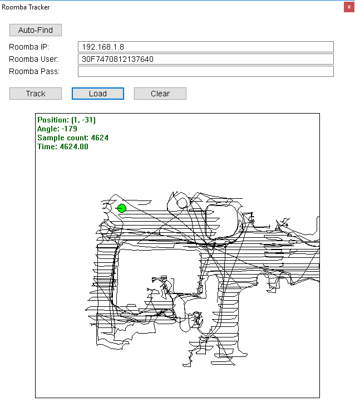Click the "Roomba Pass:" label

(x=34, y=71)
